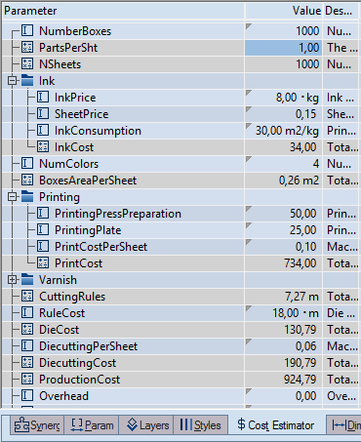Open the Synergy tab
Viewport: 361px width, 442px height.
(37, 425)
